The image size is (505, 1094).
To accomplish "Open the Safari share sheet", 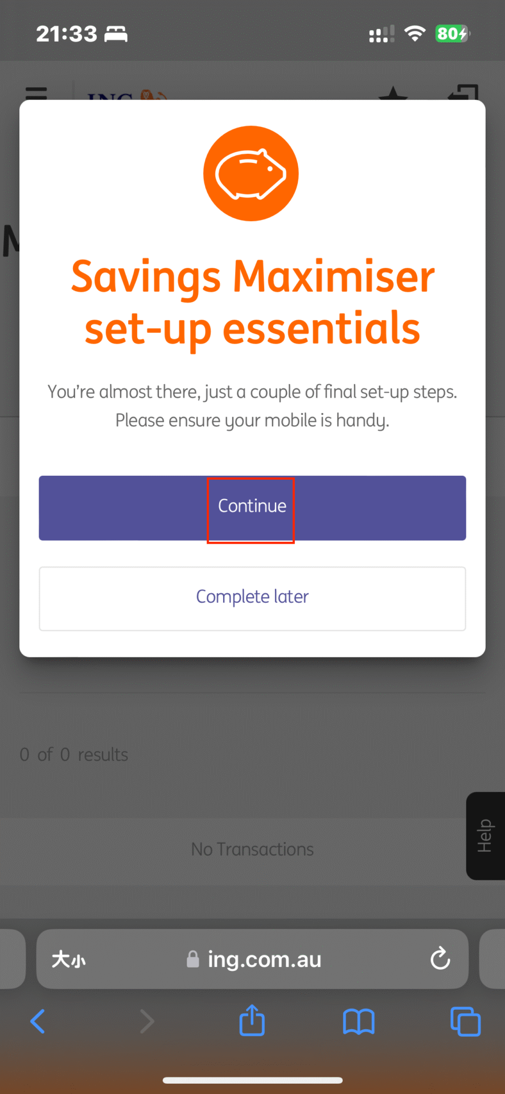I will pyautogui.click(x=252, y=1020).
